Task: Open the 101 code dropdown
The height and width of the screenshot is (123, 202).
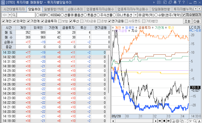Action: (x=9, y=15)
